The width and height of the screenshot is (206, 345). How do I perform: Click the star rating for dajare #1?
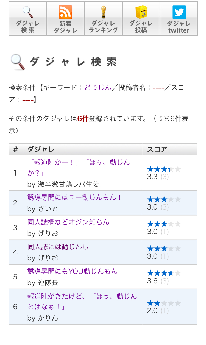coord(164,169)
